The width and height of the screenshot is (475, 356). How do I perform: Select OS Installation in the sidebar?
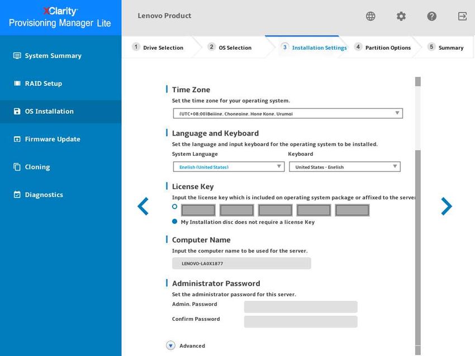click(60, 111)
